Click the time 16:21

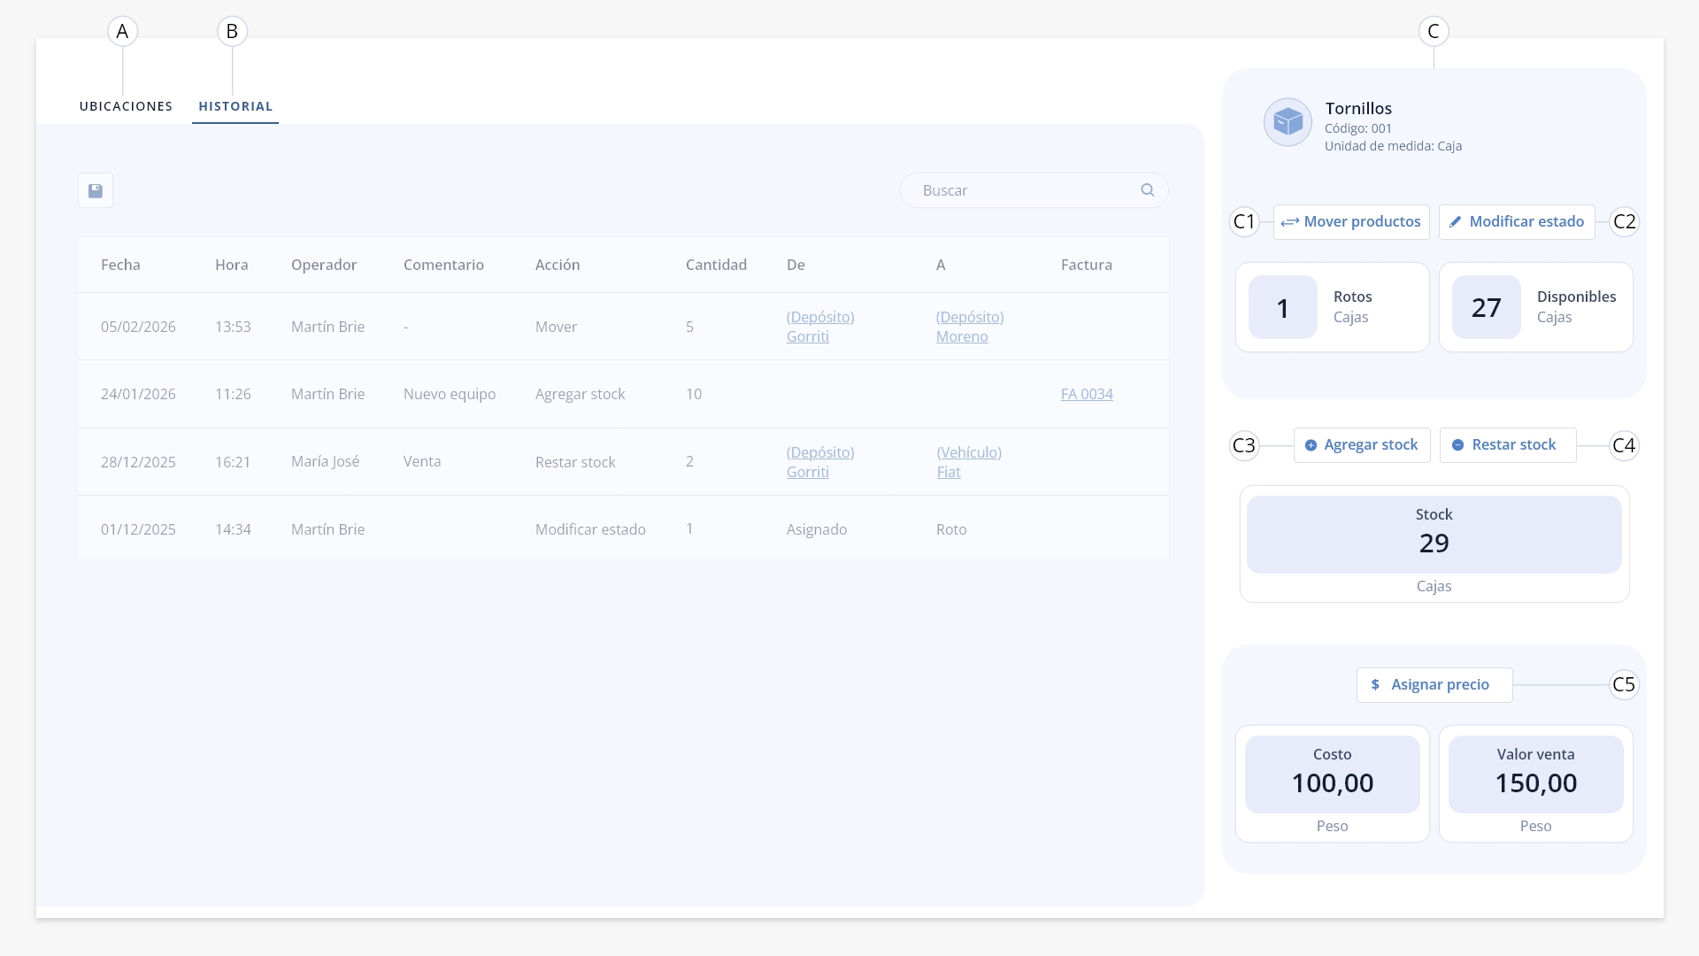tap(233, 462)
